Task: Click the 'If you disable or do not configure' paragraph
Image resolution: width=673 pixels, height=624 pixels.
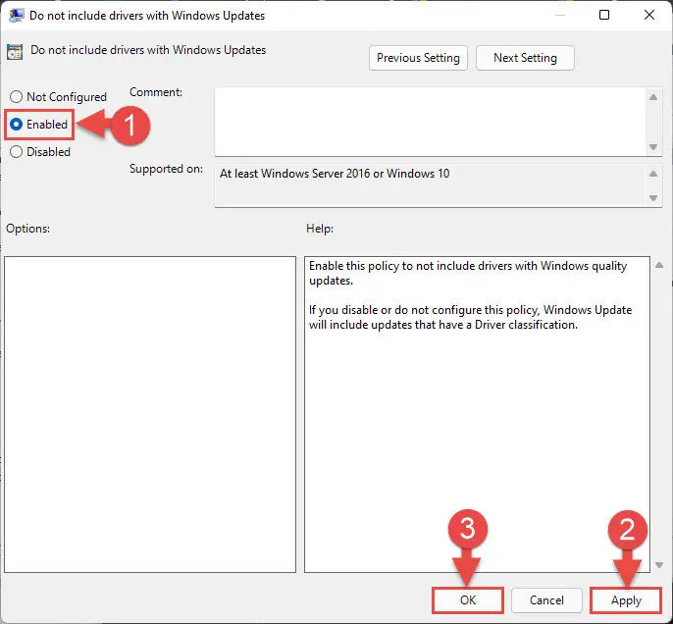Action: 471,317
